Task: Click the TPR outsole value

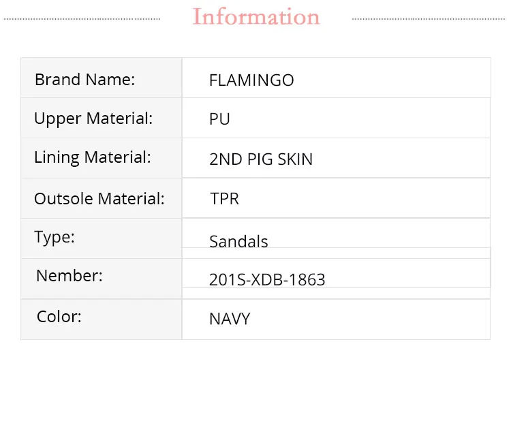Action: [x=224, y=199]
